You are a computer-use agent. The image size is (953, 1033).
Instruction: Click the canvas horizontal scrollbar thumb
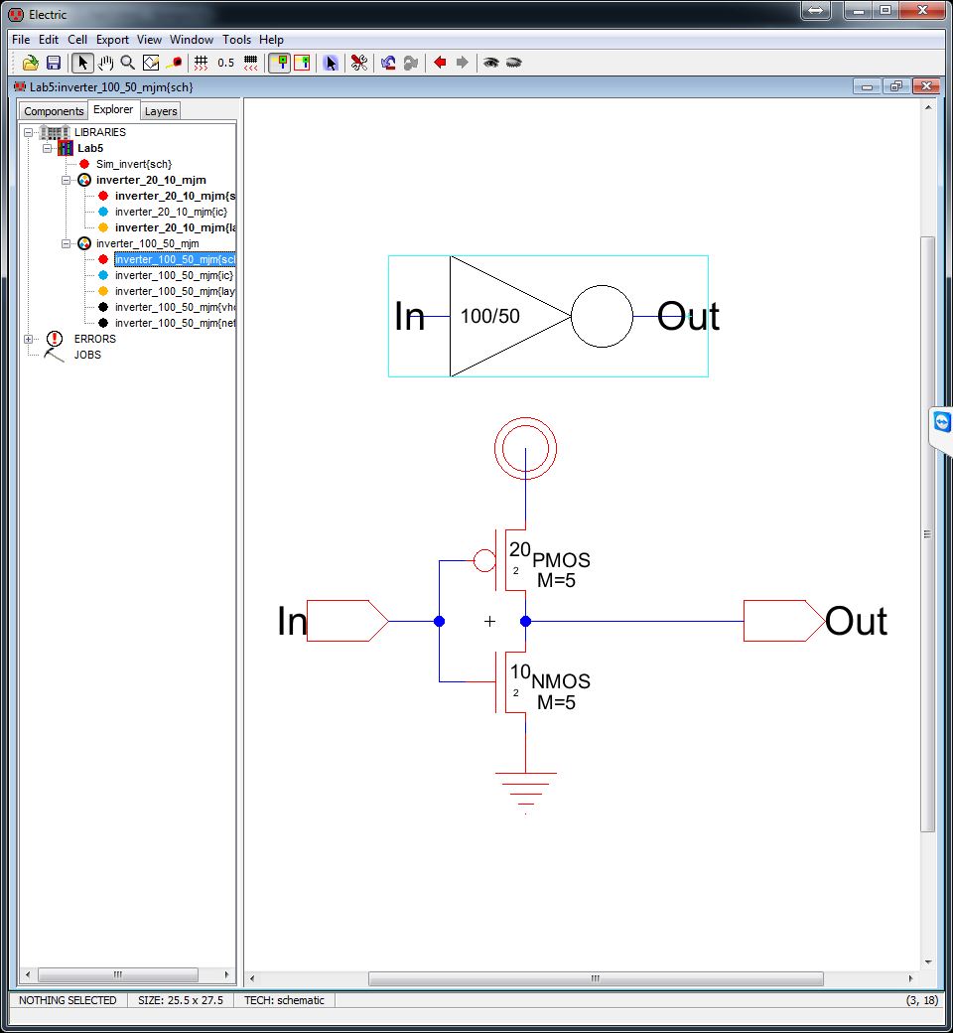coord(596,978)
